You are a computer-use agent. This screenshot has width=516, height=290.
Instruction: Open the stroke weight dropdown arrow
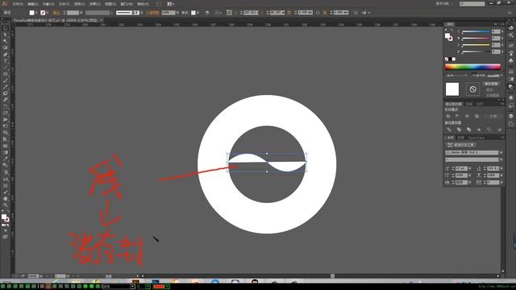coord(81,13)
